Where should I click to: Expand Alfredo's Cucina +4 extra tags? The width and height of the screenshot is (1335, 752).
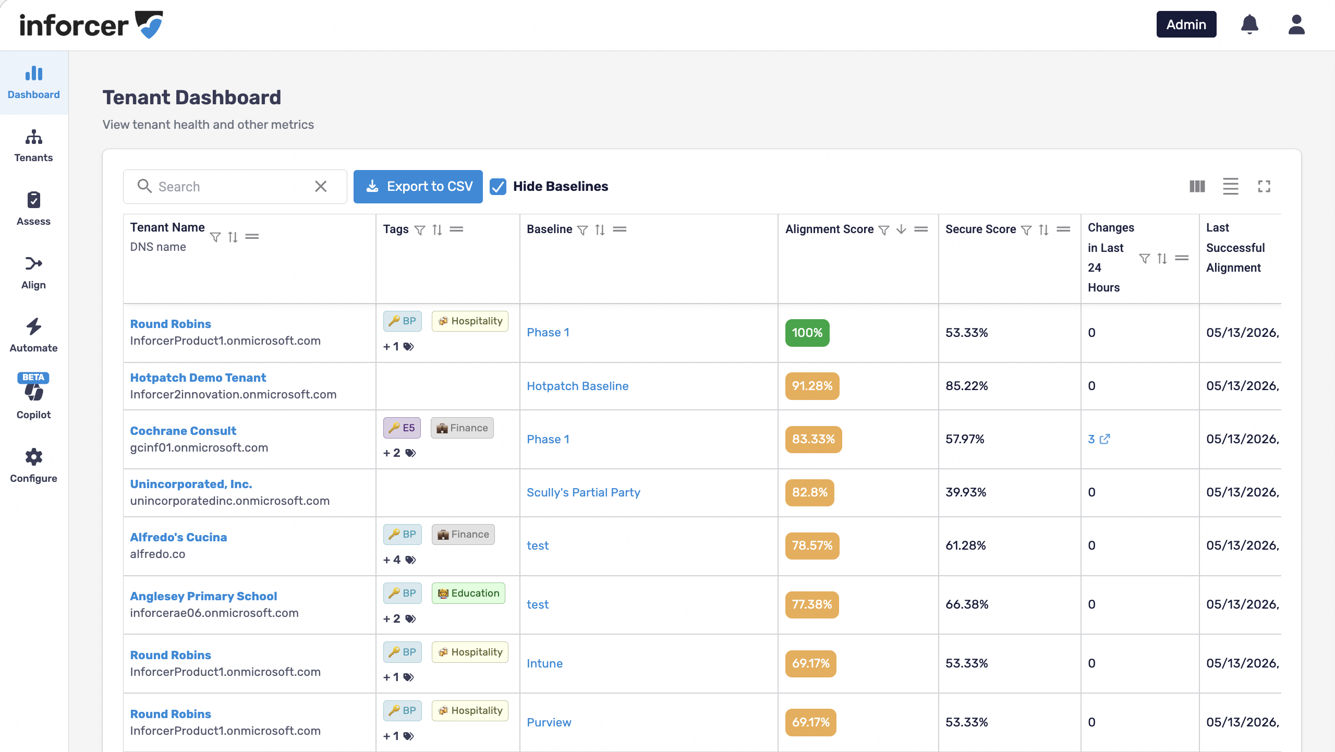coord(399,560)
